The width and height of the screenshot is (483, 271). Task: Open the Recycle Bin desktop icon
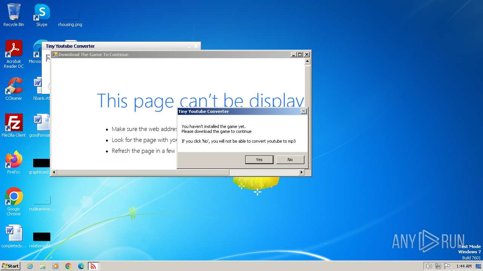[14, 15]
